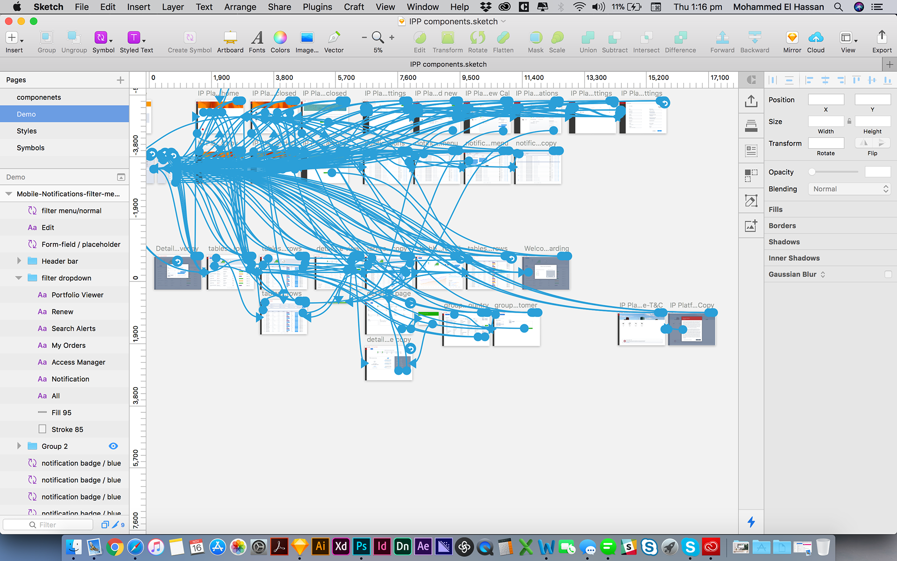Click the lightning bolt plugin icon
The width and height of the screenshot is (897, 561).
[x=751, y=522]
